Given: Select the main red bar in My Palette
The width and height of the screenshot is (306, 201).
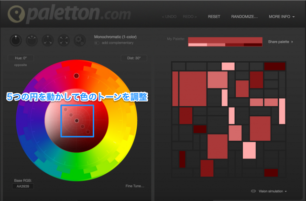Looking at the screenshot, I should coord(225,40).
